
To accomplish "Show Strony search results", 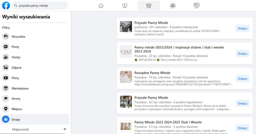I will point(16,99).
